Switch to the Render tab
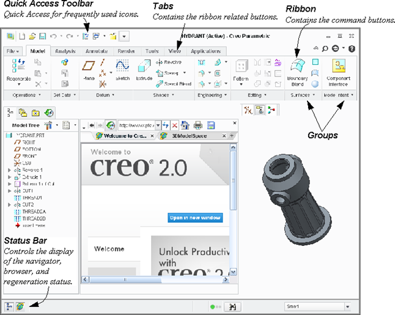The width and height of the screenshot is (395, 315). click(126, 51)
